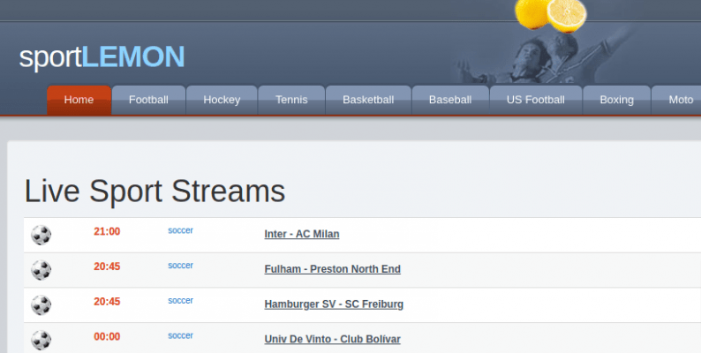Click Hamburger SV - SC Freiburg link
701x353 pixels.
(x=334, y=304)
